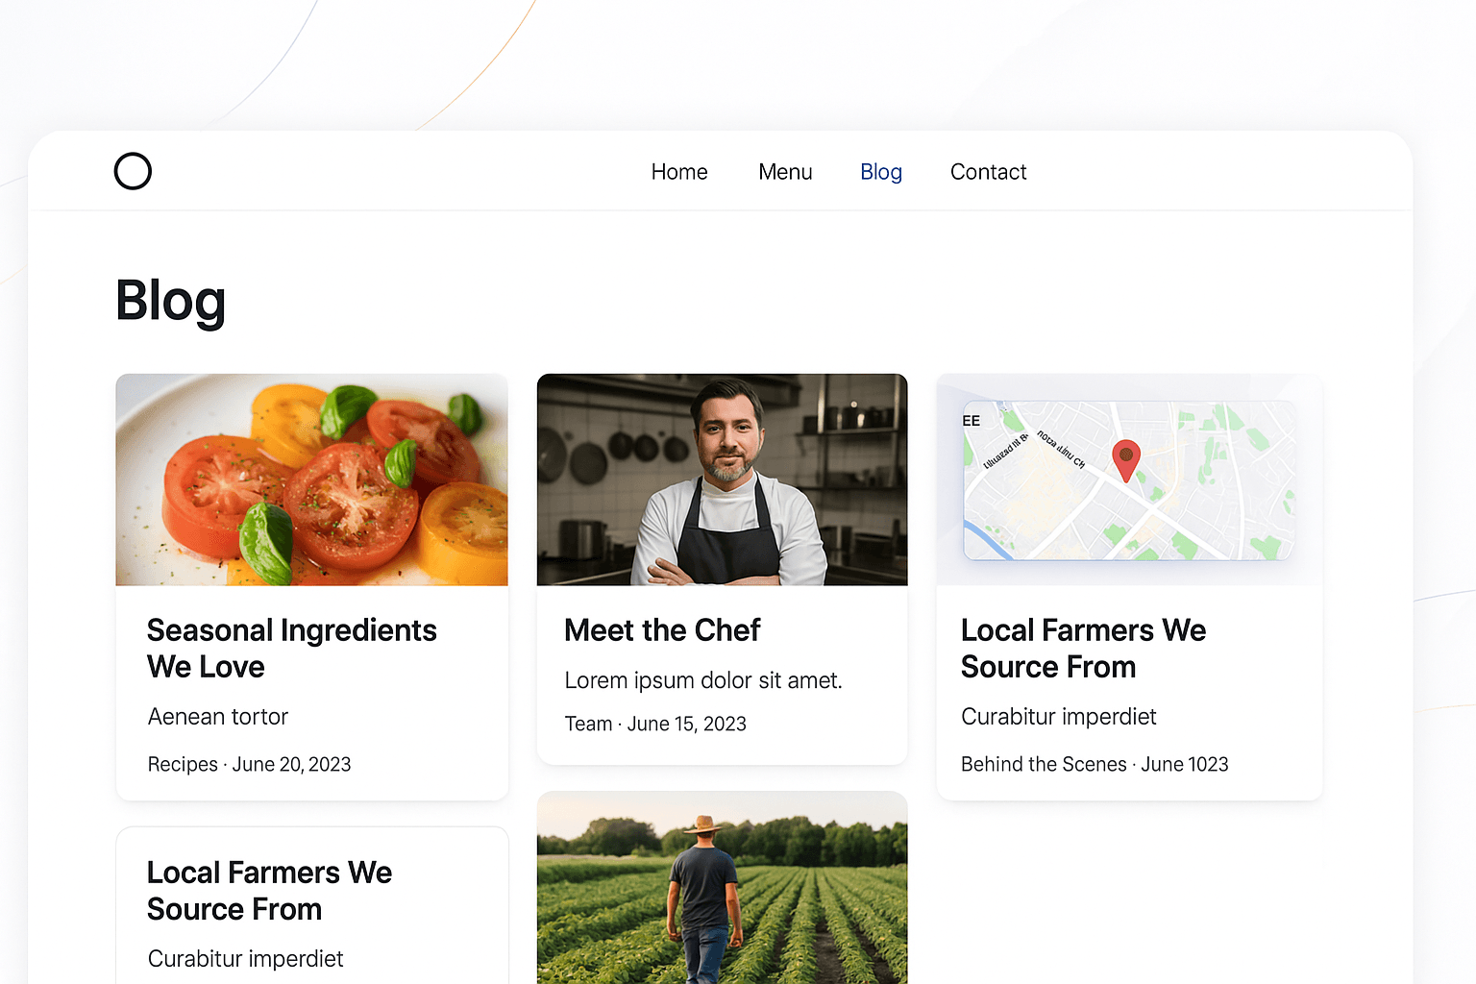Click 'Team · June 15, 2023' meta line
The width and height of the screenshot is (1476, 984).
pos(655,724)
